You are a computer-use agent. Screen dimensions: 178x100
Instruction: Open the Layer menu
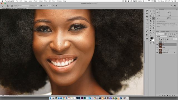click(x=31, y=1)
